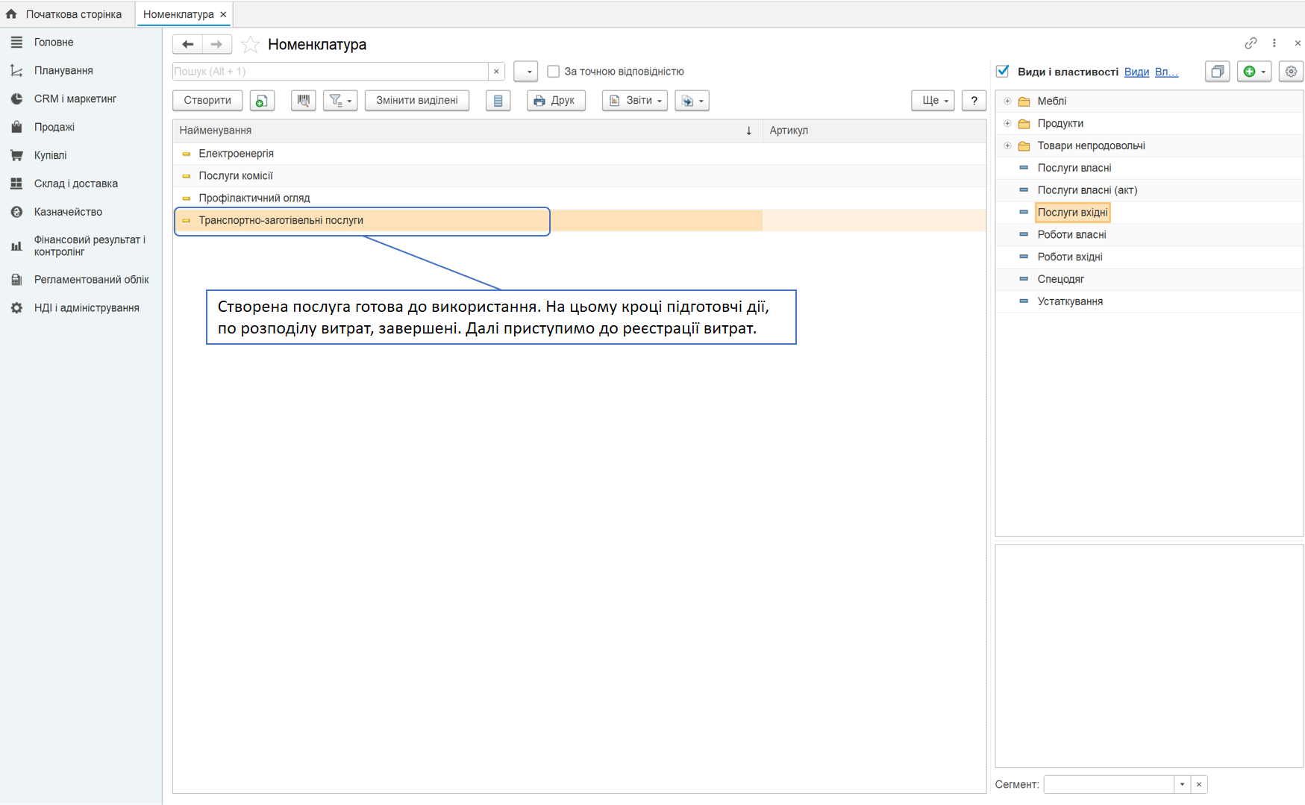Open the search history dropdown
The image size is (1305, 805).
click(526, 72)
